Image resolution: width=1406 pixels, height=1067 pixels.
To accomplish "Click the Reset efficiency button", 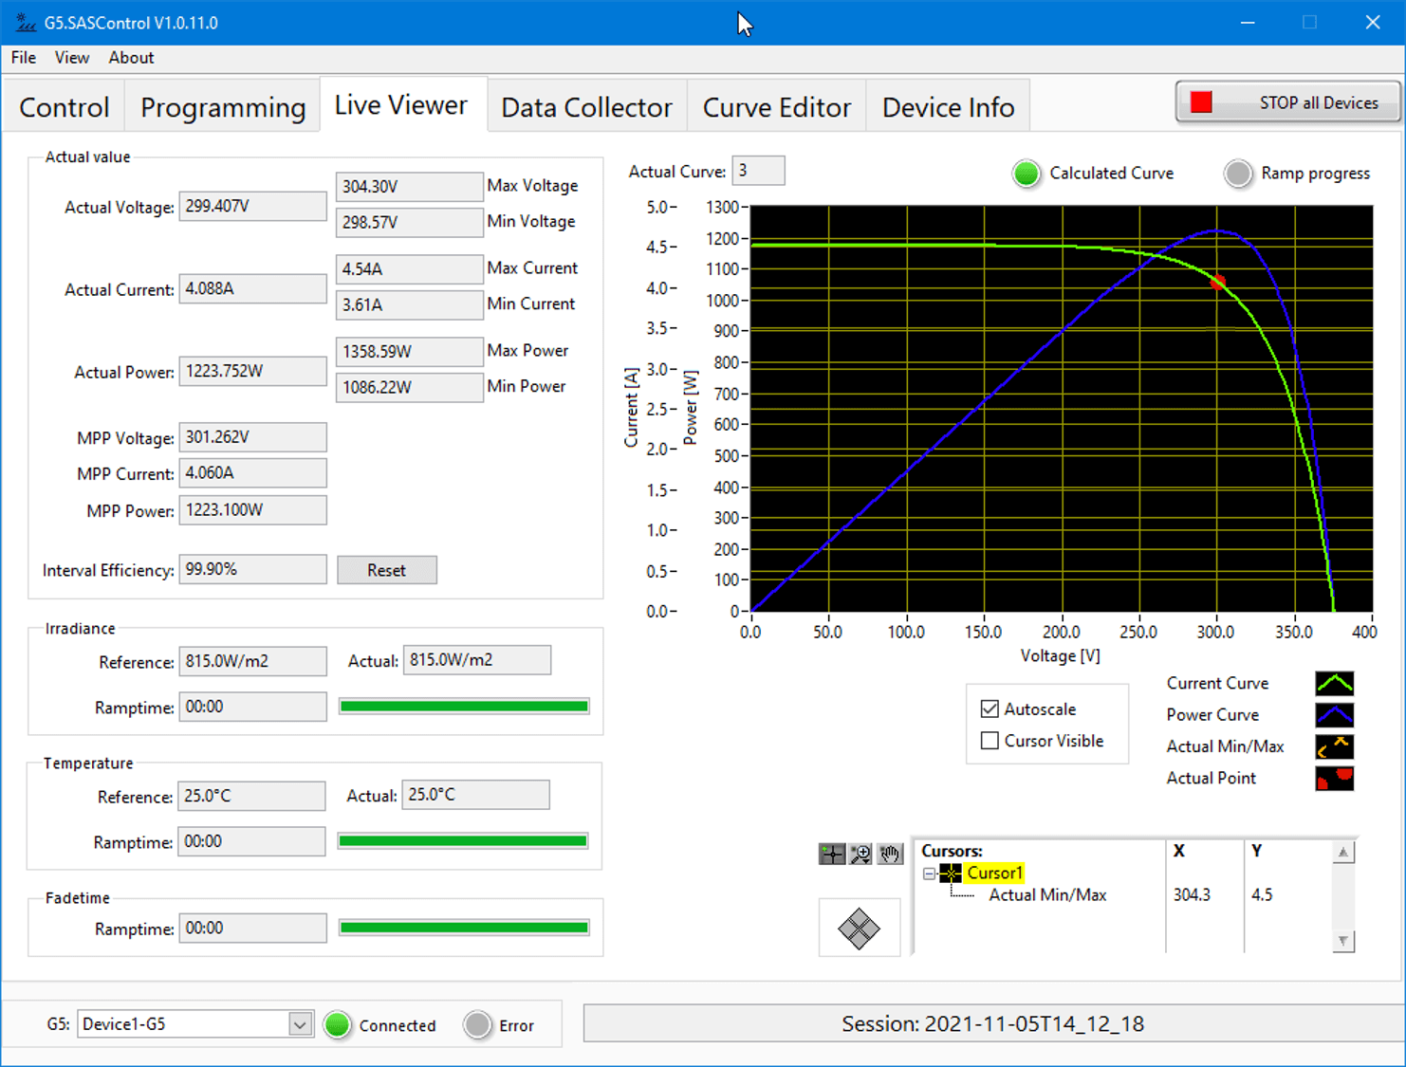I will pyautogui.click(x=386, y=570).
